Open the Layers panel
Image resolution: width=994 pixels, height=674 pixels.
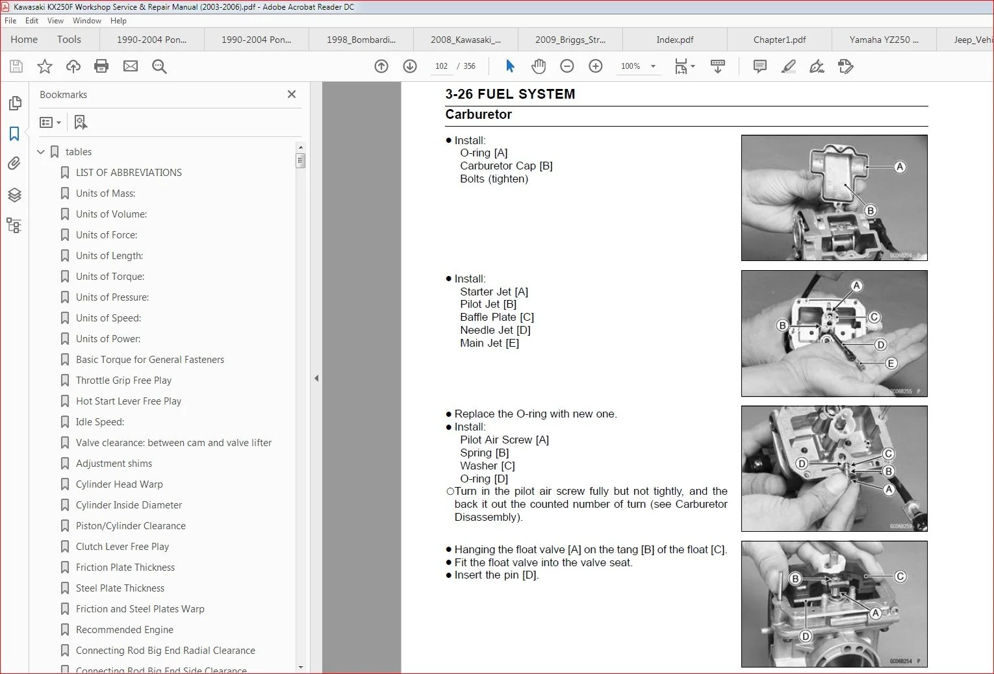point(14,195)
